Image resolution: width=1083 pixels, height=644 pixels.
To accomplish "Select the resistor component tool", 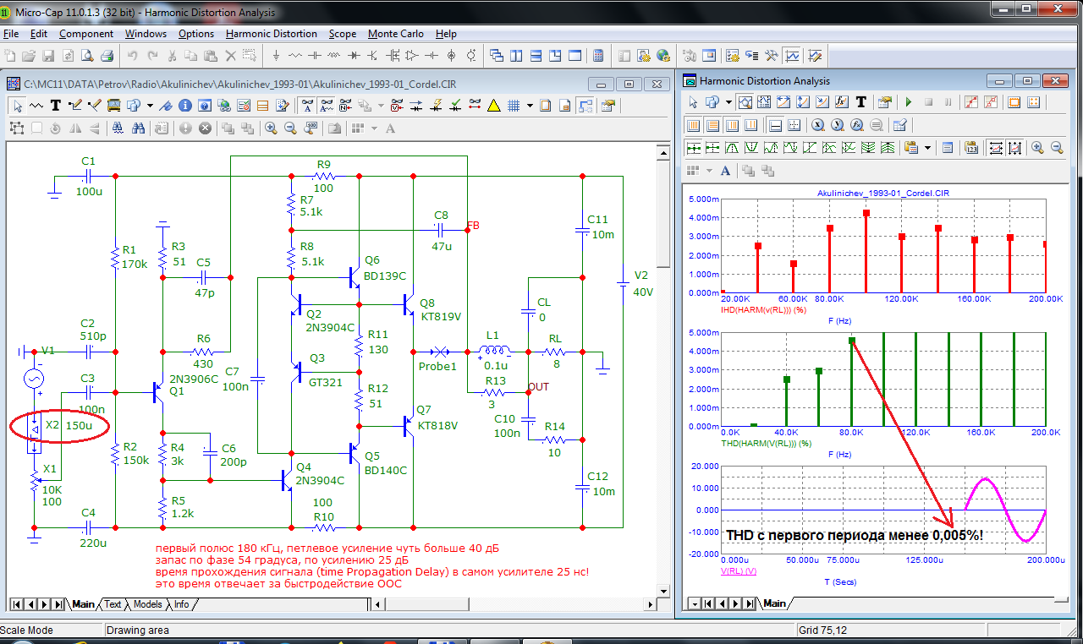I will 295,56.
